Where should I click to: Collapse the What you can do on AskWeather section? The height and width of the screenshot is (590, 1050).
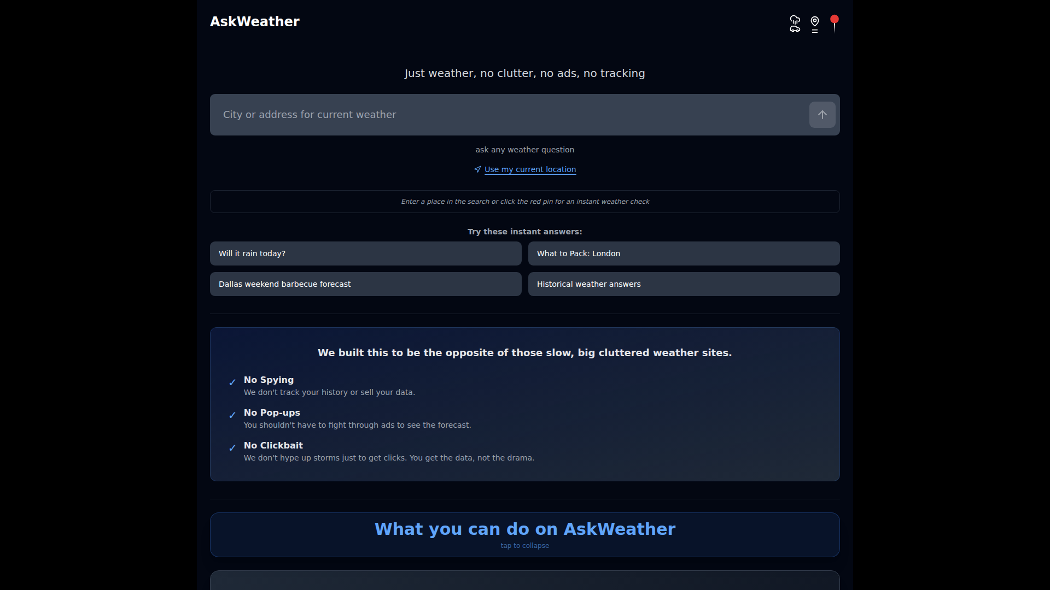pos(524,529)
